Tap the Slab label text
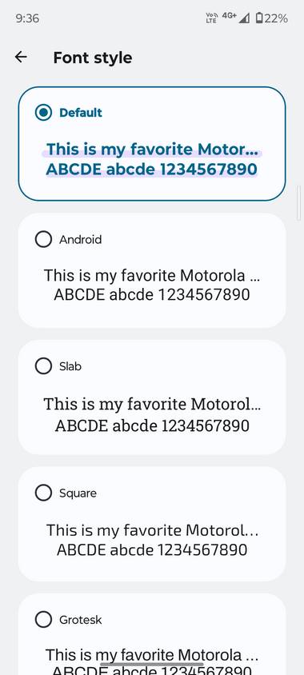The height and width of the screenshot is (675, 304). point(70,366)
